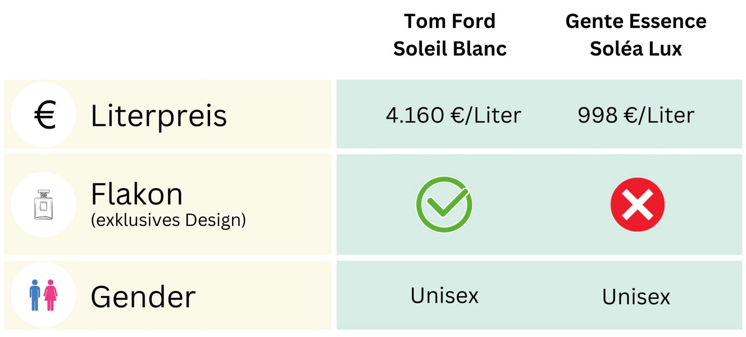746x337 pixels.
Task: Select the Gente Essence Soléa Lux heading
Action: click(636, 35)
